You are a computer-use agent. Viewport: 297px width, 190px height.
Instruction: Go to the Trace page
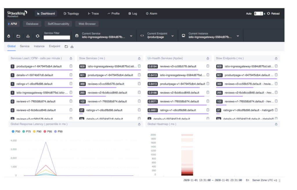pyautogui.click(x=93, y=14)
